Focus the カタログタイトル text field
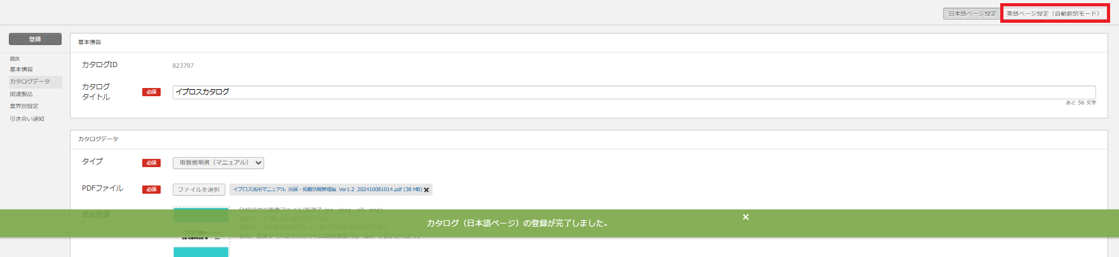 tap(634, 92)
